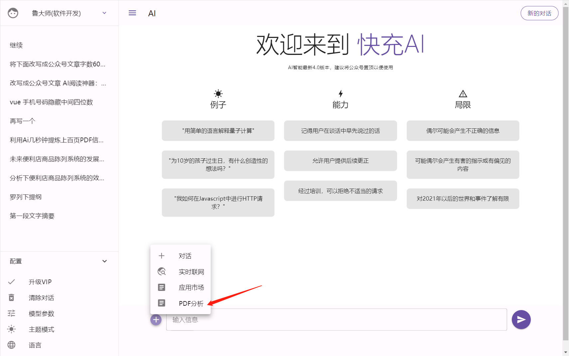Viewport: 569px width, 356px height.
Task: Choose example 为10岁的孩子过生日 ideas
Action: (x=218, y=165)
